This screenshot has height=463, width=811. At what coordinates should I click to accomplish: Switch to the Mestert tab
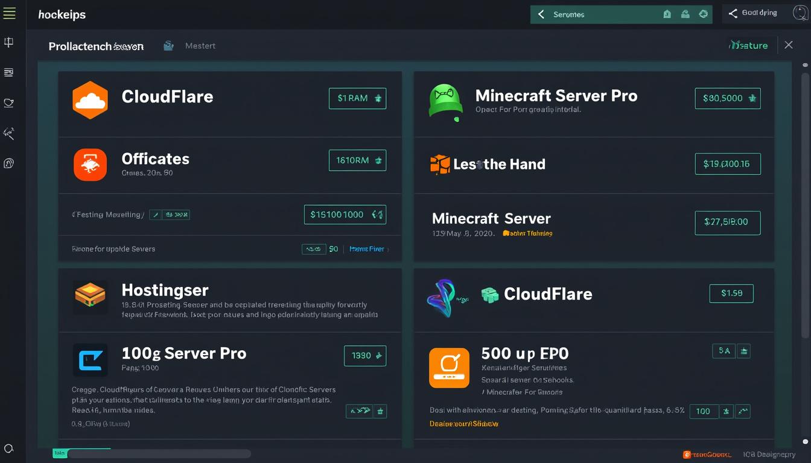coord(200,46)
